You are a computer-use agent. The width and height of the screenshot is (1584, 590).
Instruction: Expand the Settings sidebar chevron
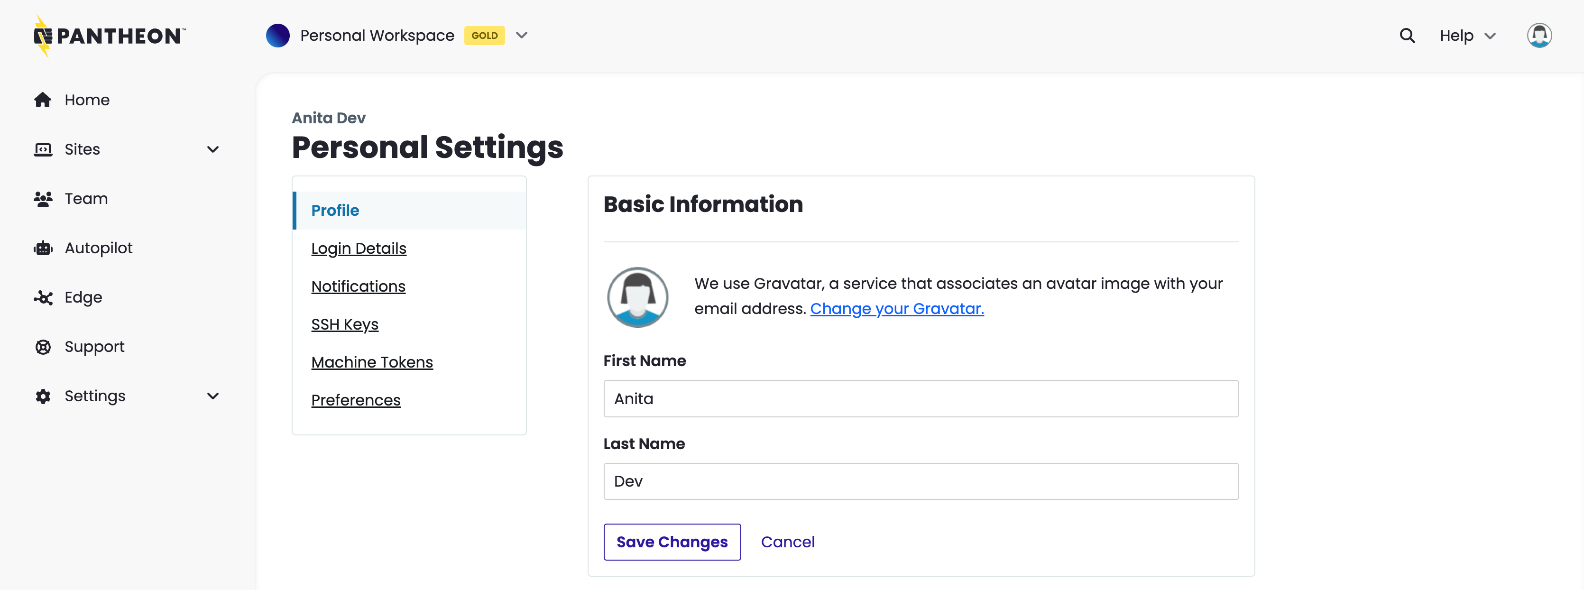click(212, 396)
